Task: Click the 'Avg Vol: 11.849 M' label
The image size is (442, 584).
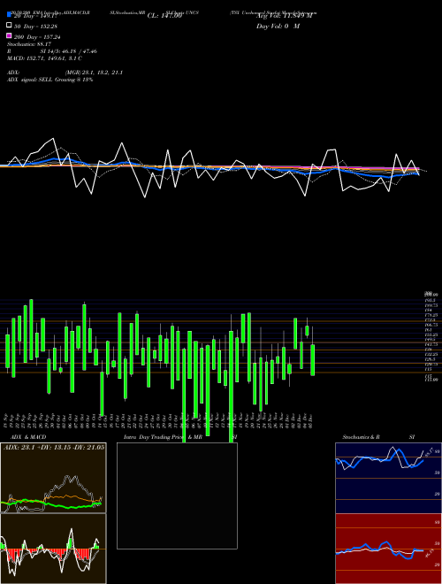Action: 285,16
